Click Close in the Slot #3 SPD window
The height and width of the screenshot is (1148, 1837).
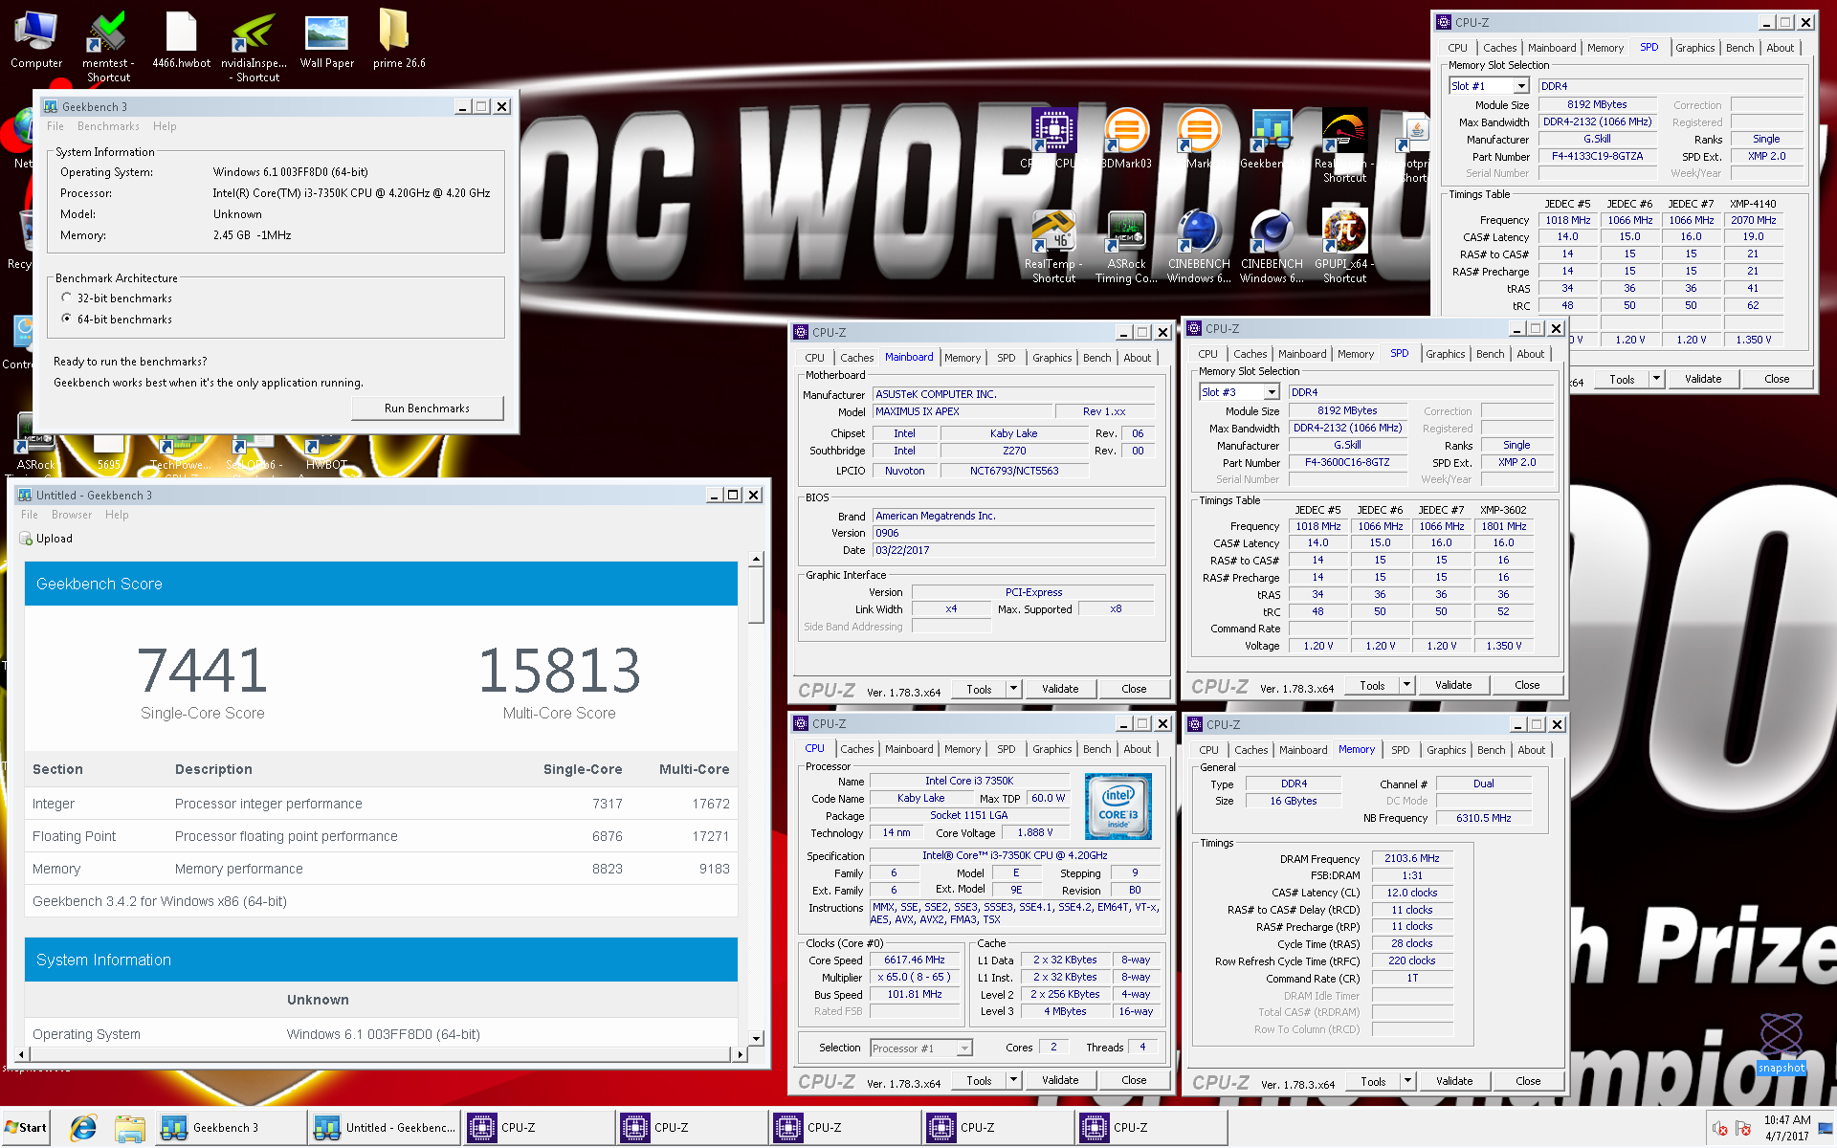coord(1527,685)
